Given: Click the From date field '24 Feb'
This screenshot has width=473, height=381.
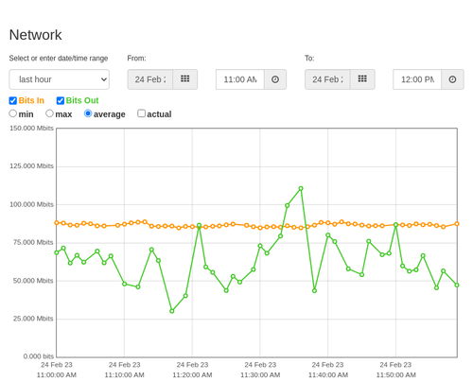Looking at the screenshot, I should [150, 79].
